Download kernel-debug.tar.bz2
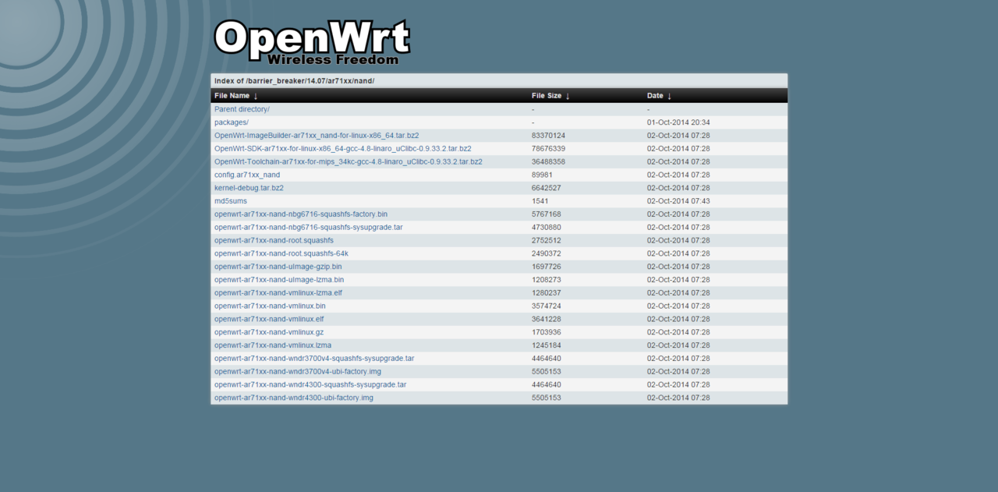This screenshot has width=998, height=492. click(x=249, y=188)
